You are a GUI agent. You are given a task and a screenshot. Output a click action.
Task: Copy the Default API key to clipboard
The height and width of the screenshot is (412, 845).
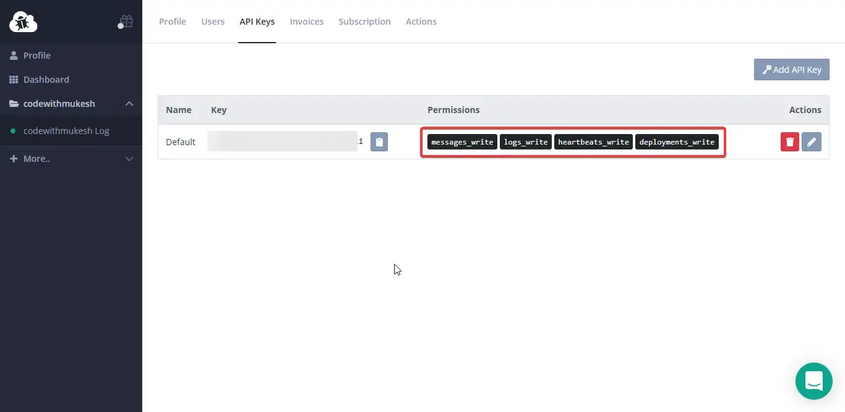tap(379, 141)
